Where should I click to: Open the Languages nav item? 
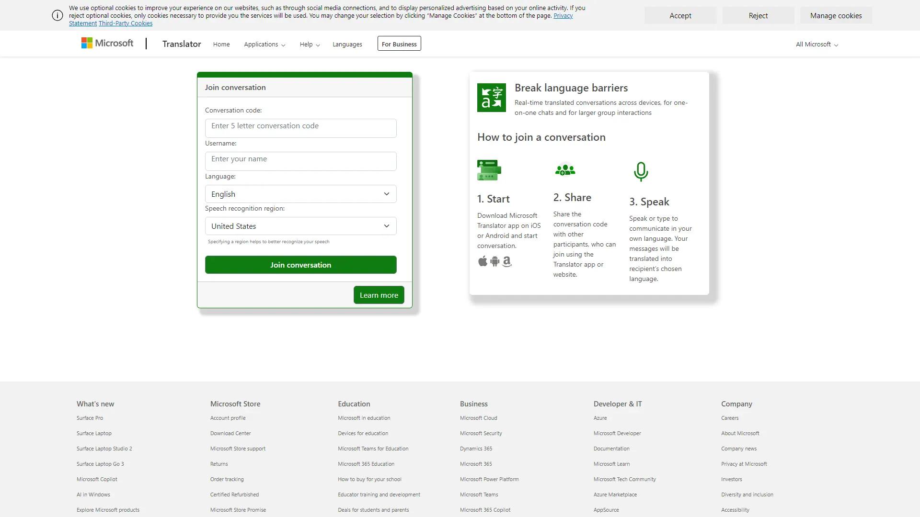(347, 44)
